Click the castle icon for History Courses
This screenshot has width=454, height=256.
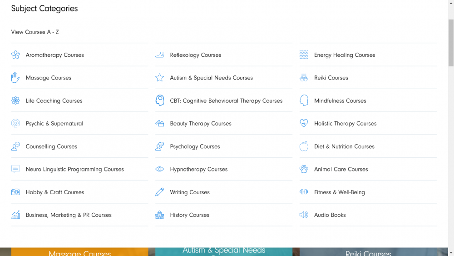159,215
